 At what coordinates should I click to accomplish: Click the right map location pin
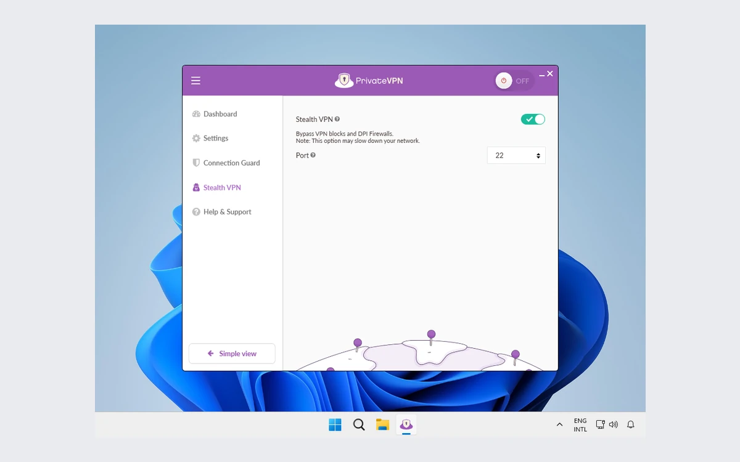516,357
